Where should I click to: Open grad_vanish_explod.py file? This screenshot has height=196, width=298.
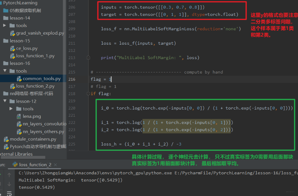(x=40, y=33)
